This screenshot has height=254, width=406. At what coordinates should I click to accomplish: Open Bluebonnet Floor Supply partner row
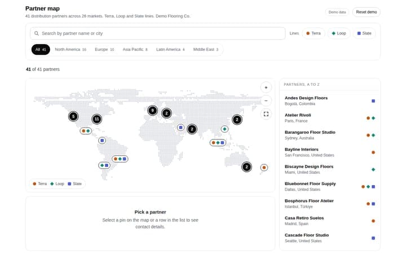(x=330, y=186)
